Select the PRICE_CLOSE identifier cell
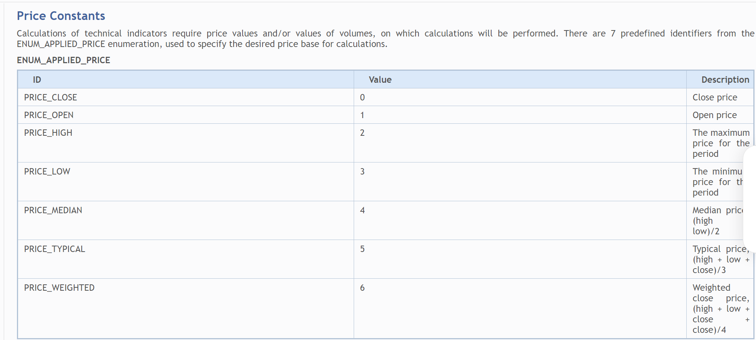 pos(50,97)
